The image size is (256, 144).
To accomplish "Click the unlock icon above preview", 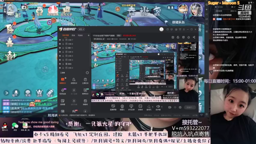I will [178, 37].
